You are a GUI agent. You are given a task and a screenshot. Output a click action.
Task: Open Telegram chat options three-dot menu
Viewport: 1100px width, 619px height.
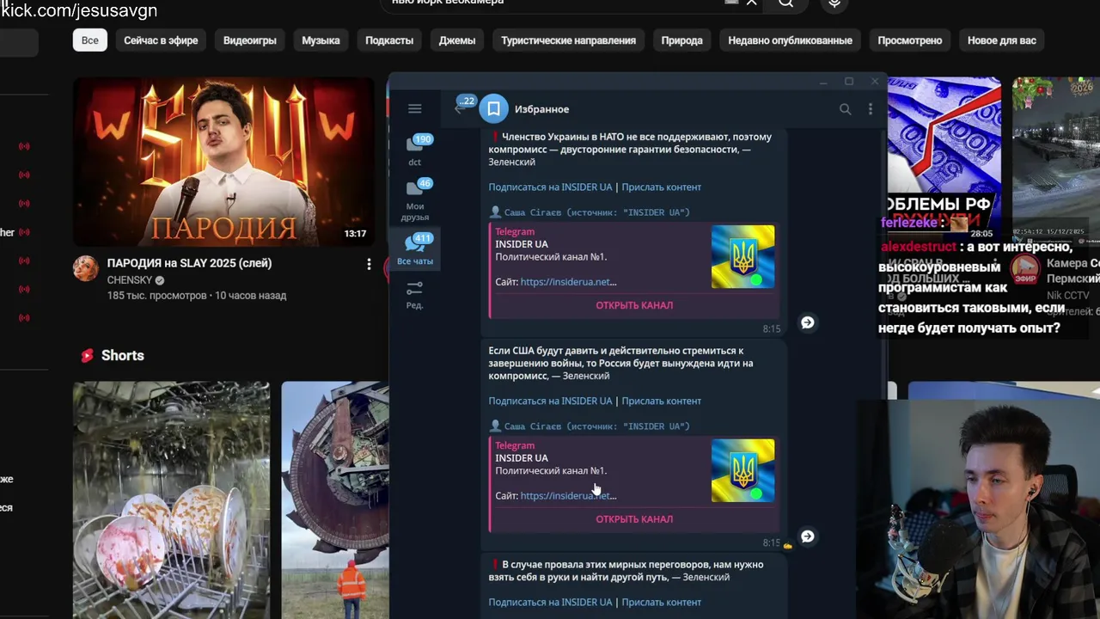point(870,109)
